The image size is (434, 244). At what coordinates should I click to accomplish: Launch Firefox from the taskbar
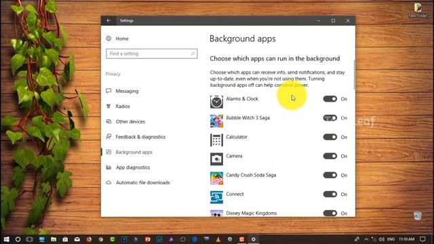[89, 239]
